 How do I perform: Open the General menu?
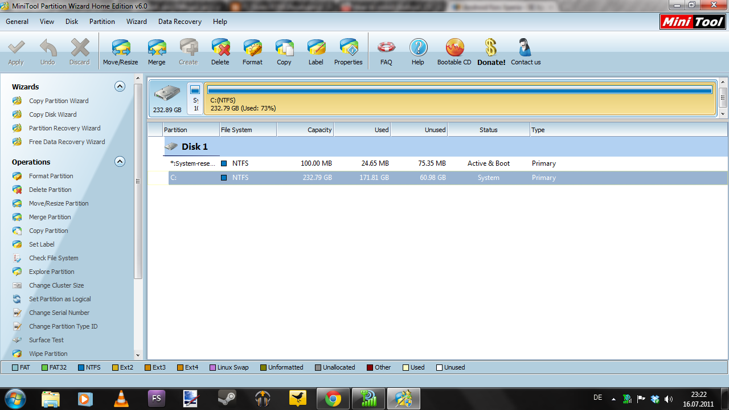[x=17, y=22]
